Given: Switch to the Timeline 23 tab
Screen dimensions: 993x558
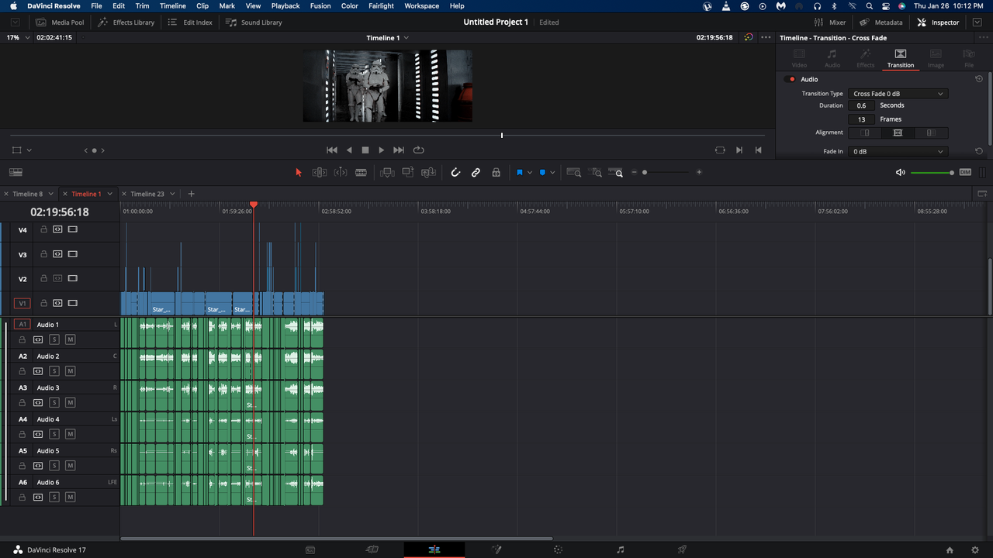Looking at the screenshot, I should point(147,194).
